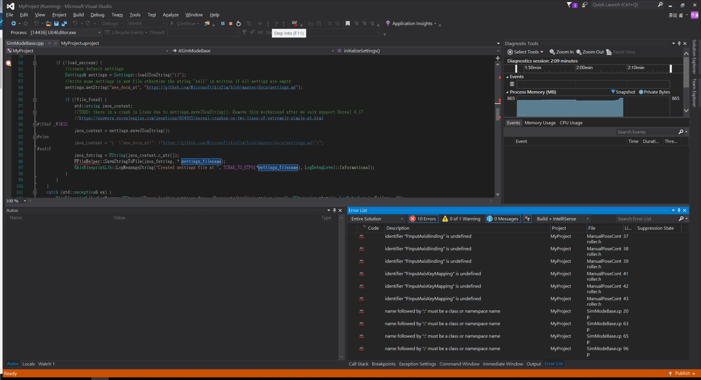Screen dimensions: 701x380
Task: Pause debugging with Break All
Action: coord(223,23)
